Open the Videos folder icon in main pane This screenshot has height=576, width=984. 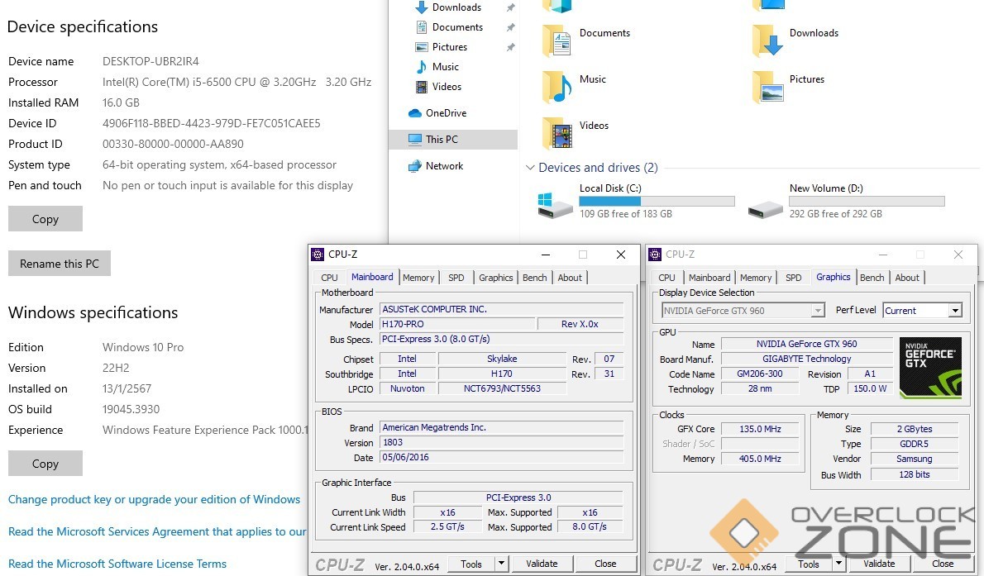[x=557, y=133]
